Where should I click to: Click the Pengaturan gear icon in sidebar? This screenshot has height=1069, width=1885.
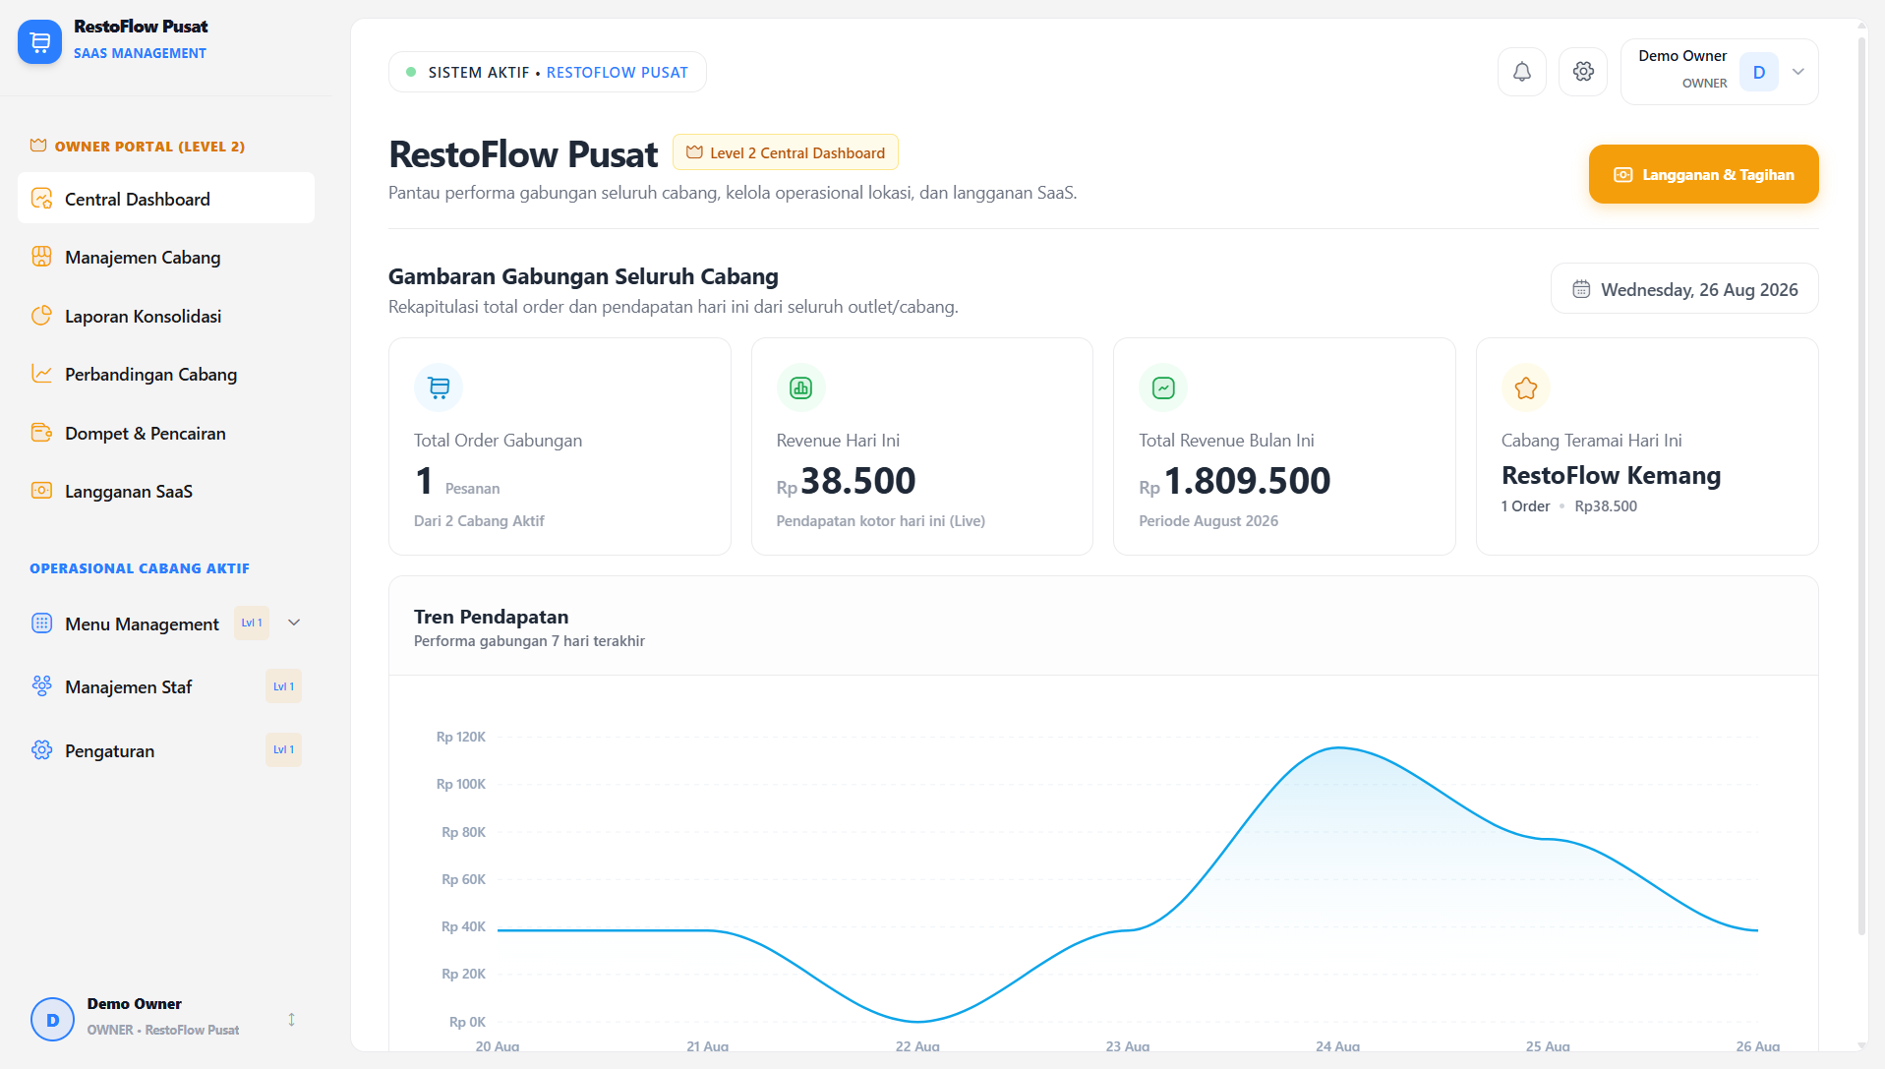click(41, 750)
